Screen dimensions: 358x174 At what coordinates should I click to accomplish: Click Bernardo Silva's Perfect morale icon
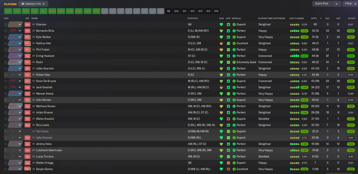point(234,31)
